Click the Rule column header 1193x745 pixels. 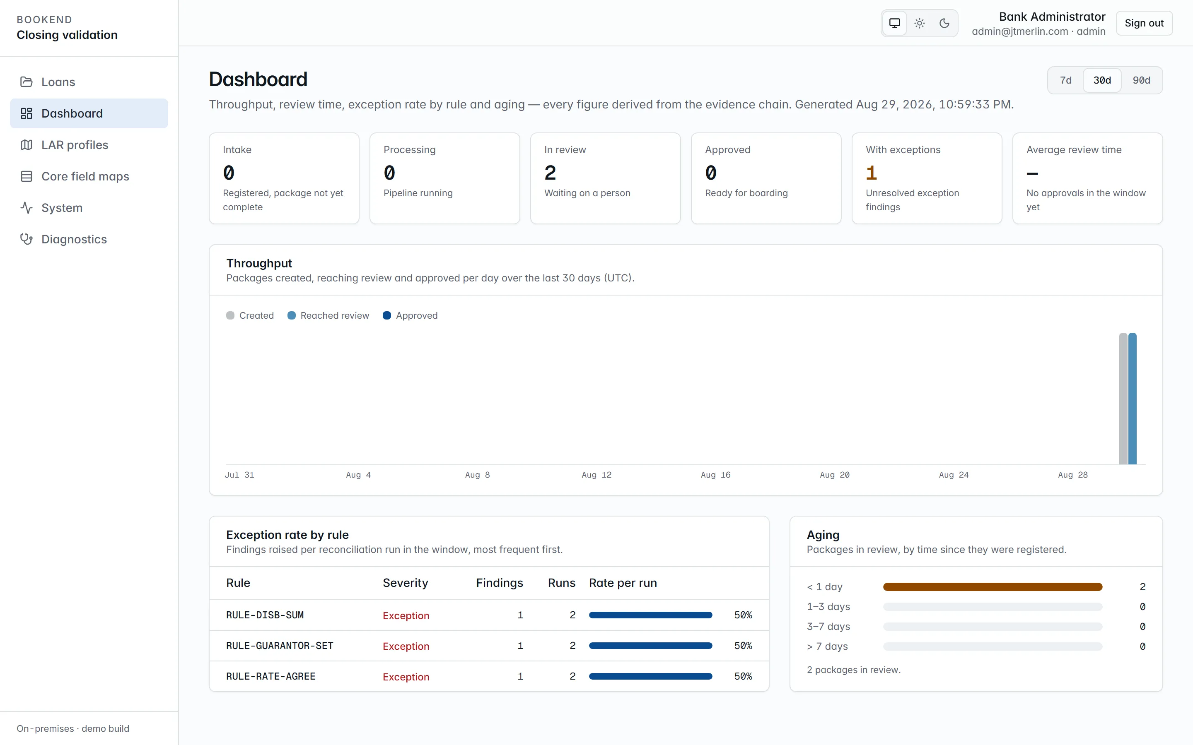(238, 583)
